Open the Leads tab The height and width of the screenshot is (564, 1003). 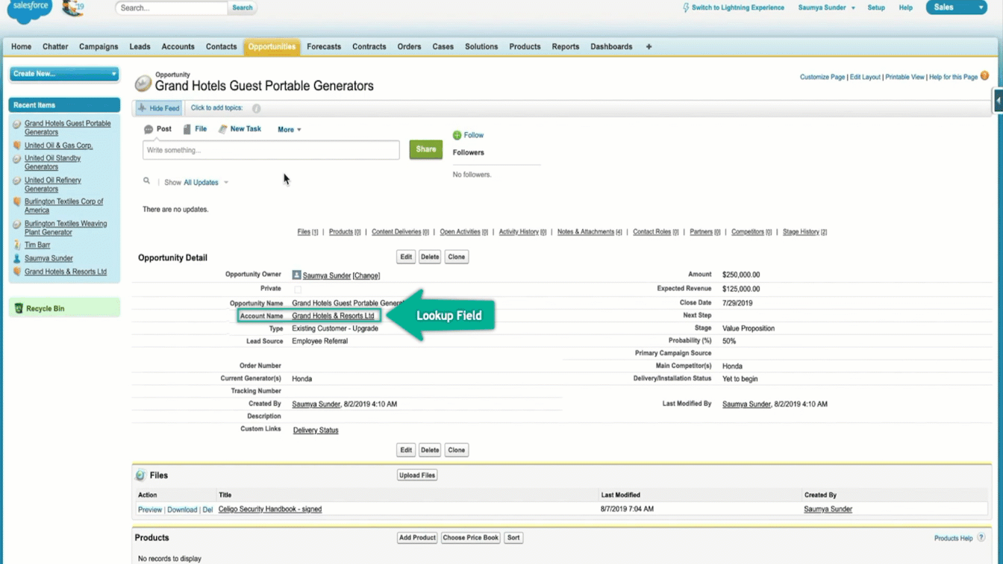pos(140,46)
